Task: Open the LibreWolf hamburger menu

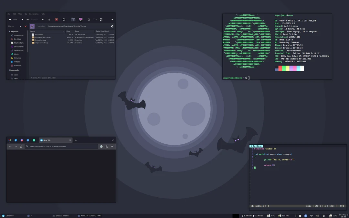Action: click(112, 146)
